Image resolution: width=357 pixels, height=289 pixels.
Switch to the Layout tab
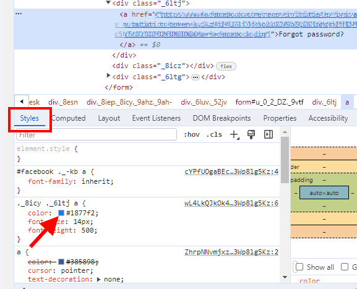109,118
